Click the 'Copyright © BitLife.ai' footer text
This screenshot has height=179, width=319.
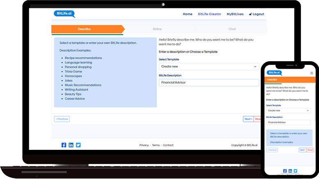[244, 145]
